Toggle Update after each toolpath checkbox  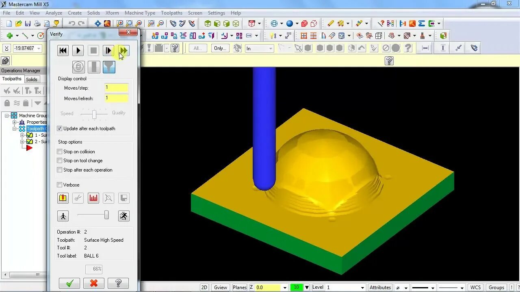[60, 129]
